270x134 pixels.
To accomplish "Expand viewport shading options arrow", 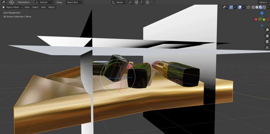I will point(268,7).
